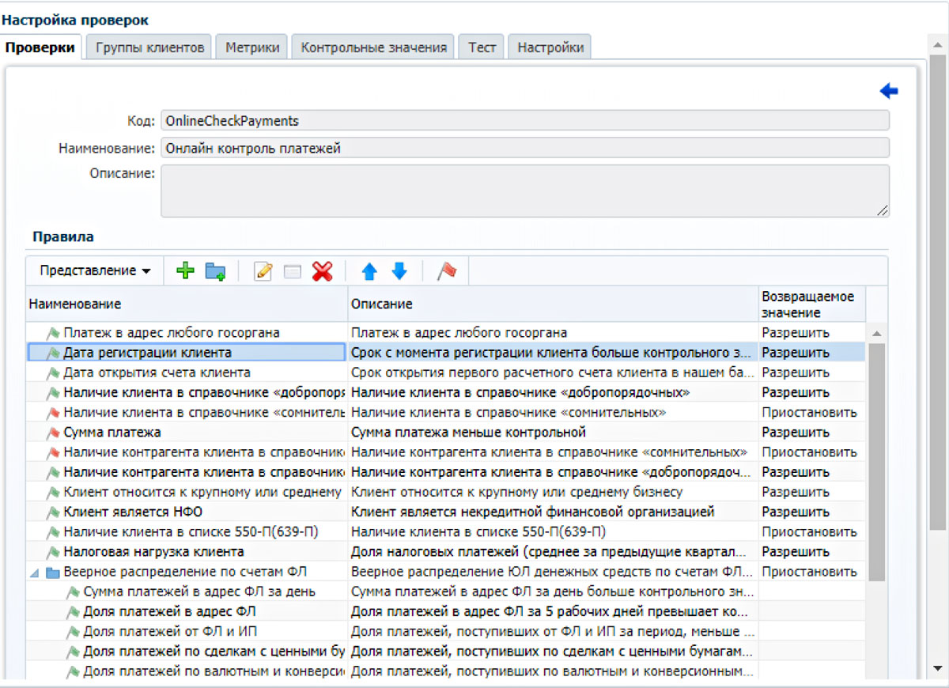949x688 pixels.
Task: Click the pencil edit rule icon
Action: click(263, 271)
